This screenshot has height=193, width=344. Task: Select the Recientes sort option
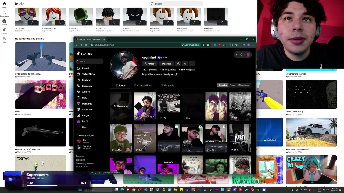click(223, 85)
